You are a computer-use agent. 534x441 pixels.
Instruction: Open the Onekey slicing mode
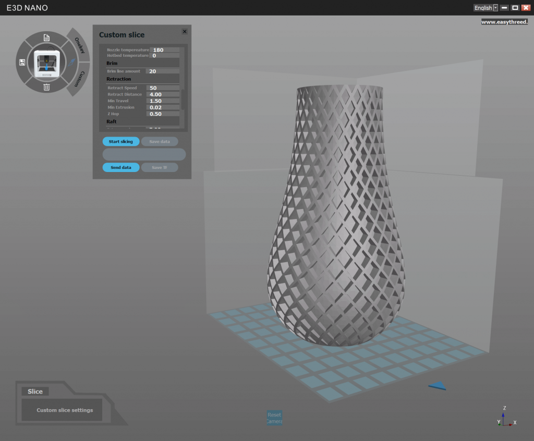[79, 45]
